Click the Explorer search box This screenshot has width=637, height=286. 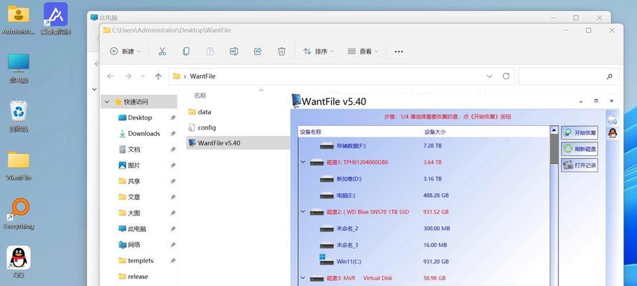pyautogui.click(x=569, y=77)
